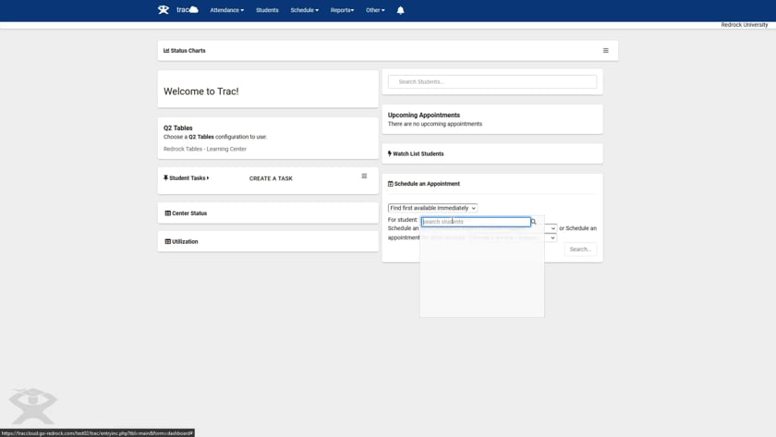776x437 pixels.
Task: Click the trac cloud logo
Action: coord(188,10)
